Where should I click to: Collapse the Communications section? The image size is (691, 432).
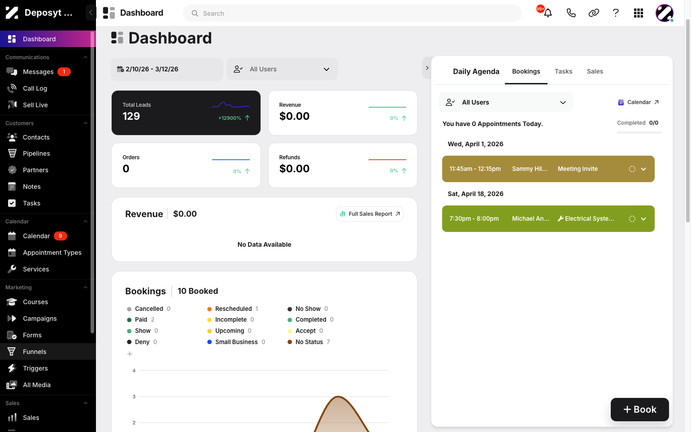(x=85, y=57)
